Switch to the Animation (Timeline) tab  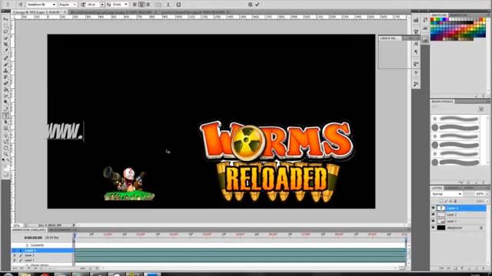[x=29, y=230]
